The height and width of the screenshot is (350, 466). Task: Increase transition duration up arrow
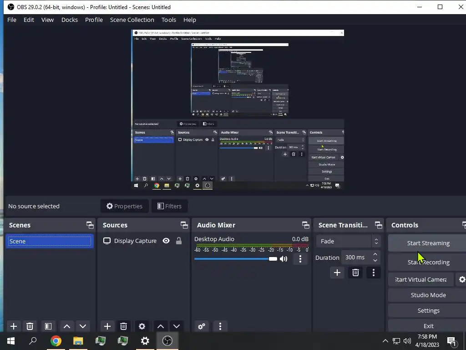click(x=375, y=254)
